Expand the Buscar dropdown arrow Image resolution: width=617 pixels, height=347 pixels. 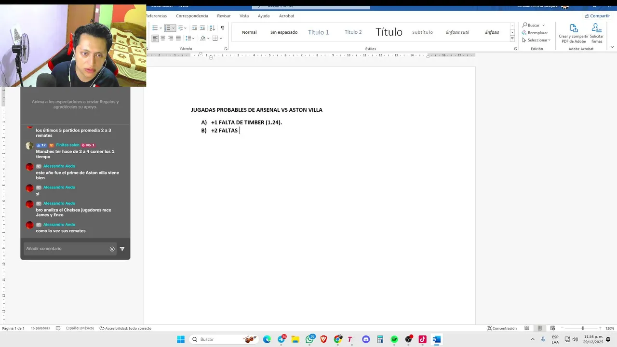[x=543, y=25]
